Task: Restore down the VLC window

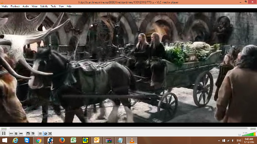Action: click(246, 2)
